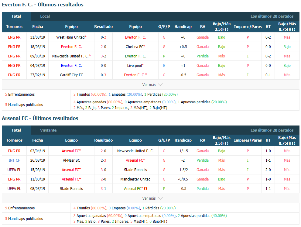Open West Ham United team link

click(x=71, y=37)
